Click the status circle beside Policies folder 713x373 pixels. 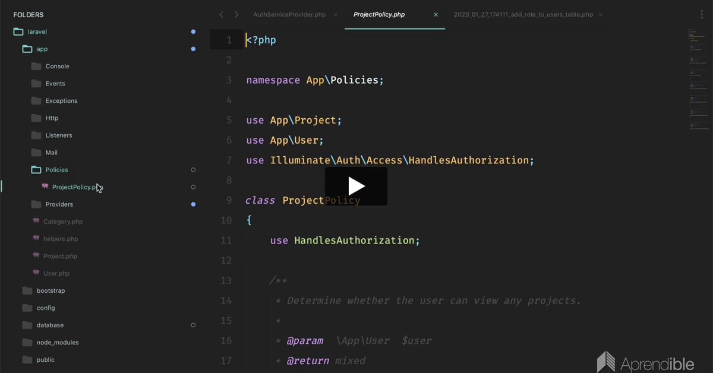click(193, 169)
